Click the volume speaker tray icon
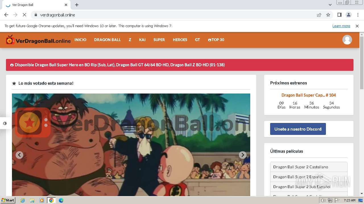364x204 pixels. pos(323,200)
